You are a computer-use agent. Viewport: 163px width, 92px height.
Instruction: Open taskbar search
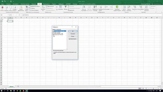click(x=5, y=91)
